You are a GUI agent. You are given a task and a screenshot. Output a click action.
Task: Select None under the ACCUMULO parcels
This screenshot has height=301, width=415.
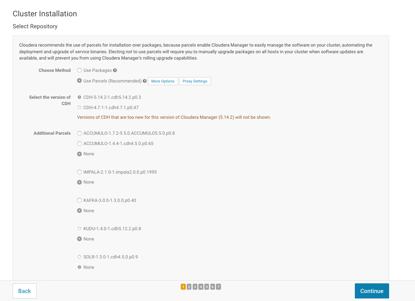point(79,154)
